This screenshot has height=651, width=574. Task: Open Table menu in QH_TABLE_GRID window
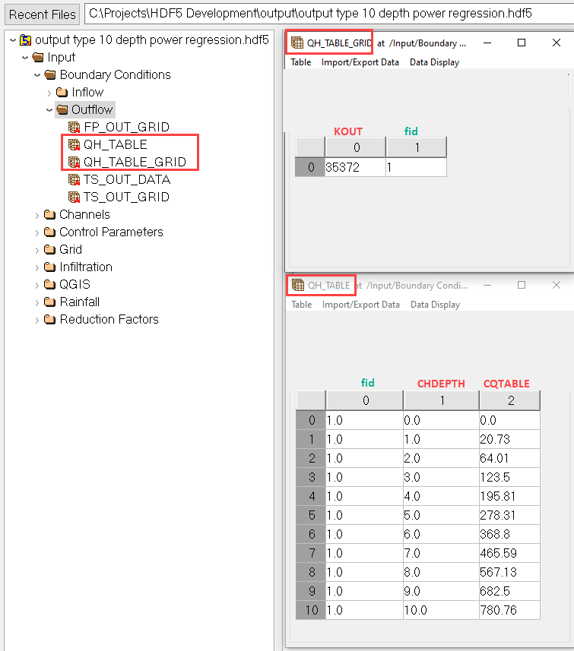[301, 62]
